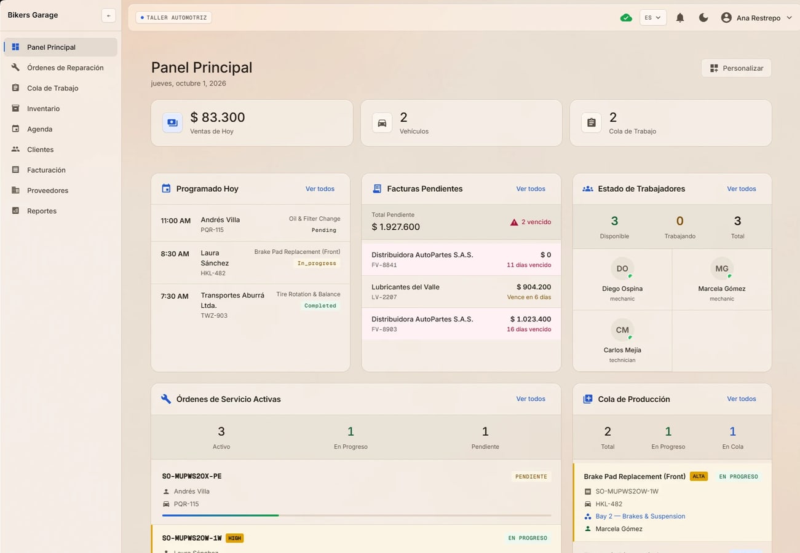Click the DO avatar of Diego Ospina
The height and width of the screenshot is (553, 800).
(x=622, y=269)
